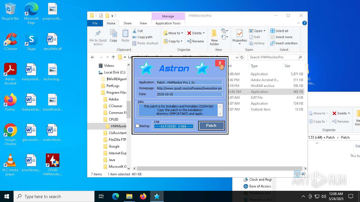Open Explorer help question mark icon
Image resolution: width=360 pixels, height=202 pixels.
point(304,23)
